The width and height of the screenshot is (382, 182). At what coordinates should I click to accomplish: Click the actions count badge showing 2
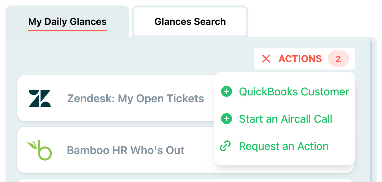tap(338, 59)
